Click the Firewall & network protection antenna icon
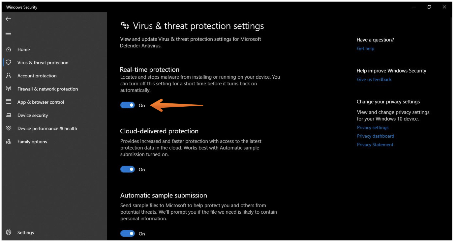Screen dimensions: 456x242 [x=9, y=89]
